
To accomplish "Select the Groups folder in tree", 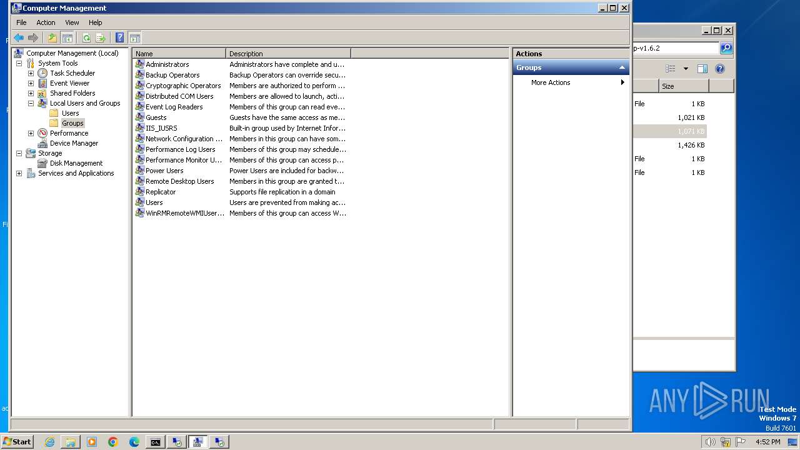I will tap(72, 123).
